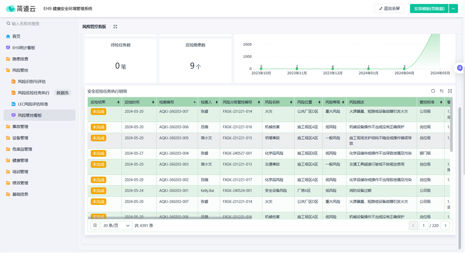Click the translate icon on right edge
Screen dimensions: 465x253
click(460, 68)
